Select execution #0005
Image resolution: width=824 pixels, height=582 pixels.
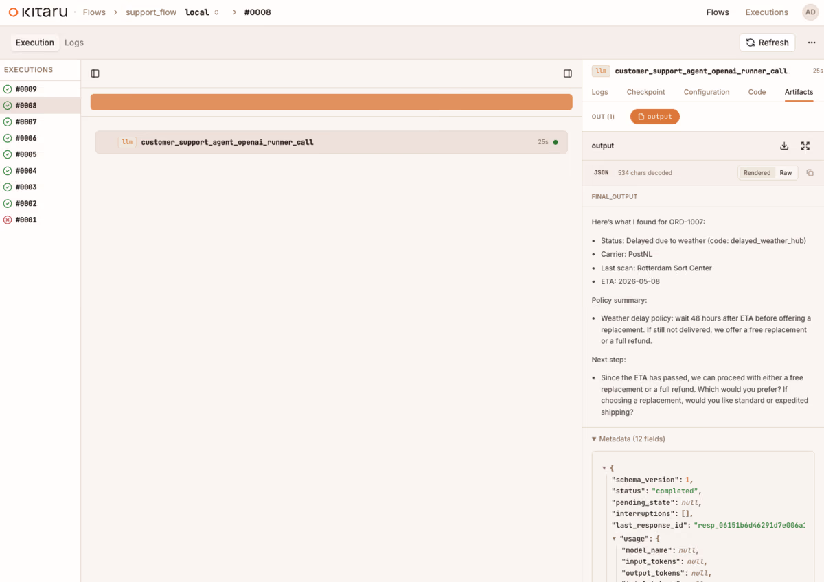click(x=40, y=154)
